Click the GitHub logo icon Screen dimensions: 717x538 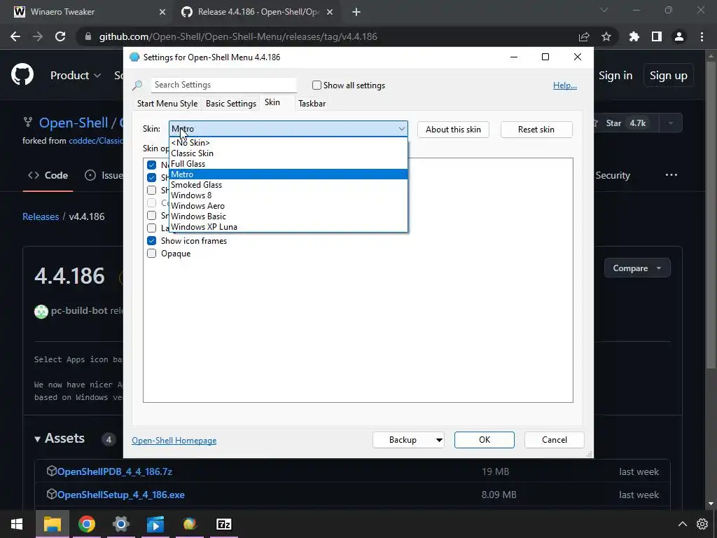[22, 75]
